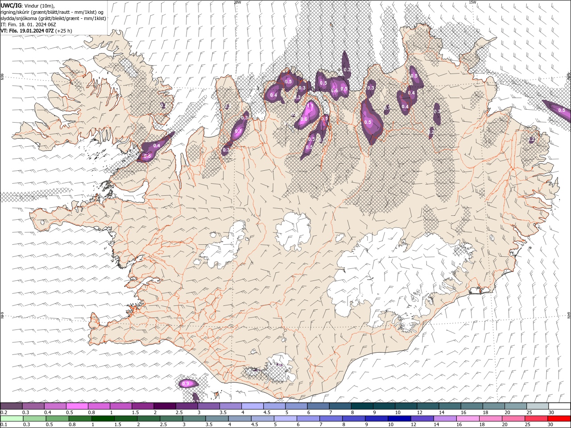571x428 pixels.
Task: Click the 'IT: Fim. 18. 01. 2024 06Z' line
Action: [x=29, y=25]
